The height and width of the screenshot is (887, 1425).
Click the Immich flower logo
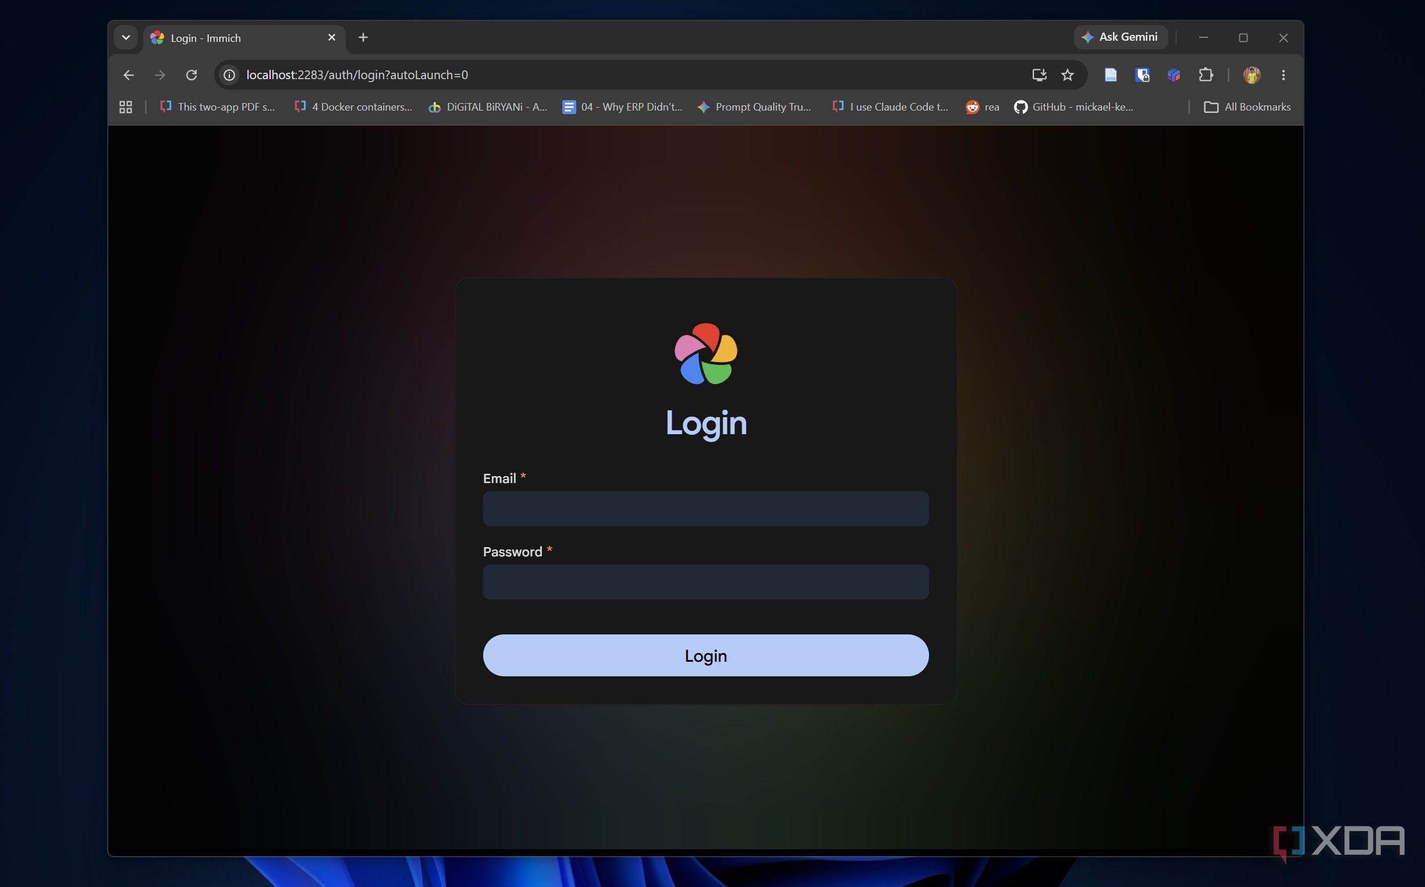click(x=706, y=354)
